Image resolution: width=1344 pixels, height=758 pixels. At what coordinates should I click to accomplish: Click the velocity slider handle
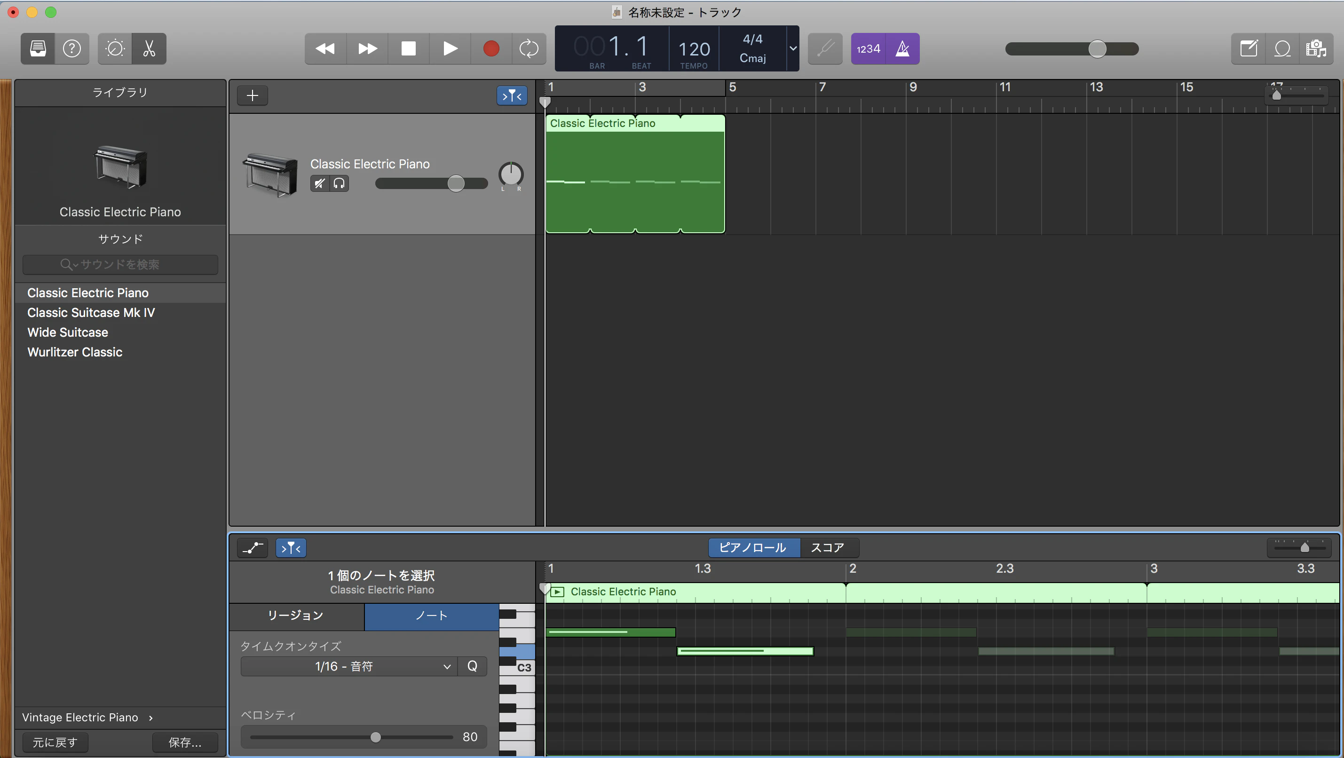376,737
